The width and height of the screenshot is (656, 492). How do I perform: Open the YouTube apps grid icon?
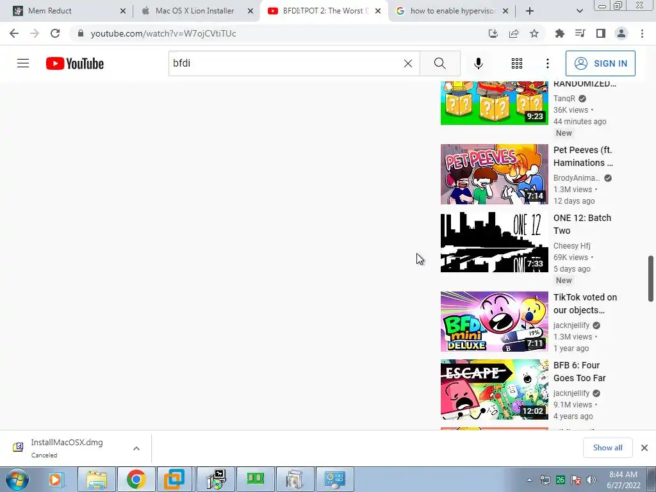pyautogui.click(x=517, y=63)
